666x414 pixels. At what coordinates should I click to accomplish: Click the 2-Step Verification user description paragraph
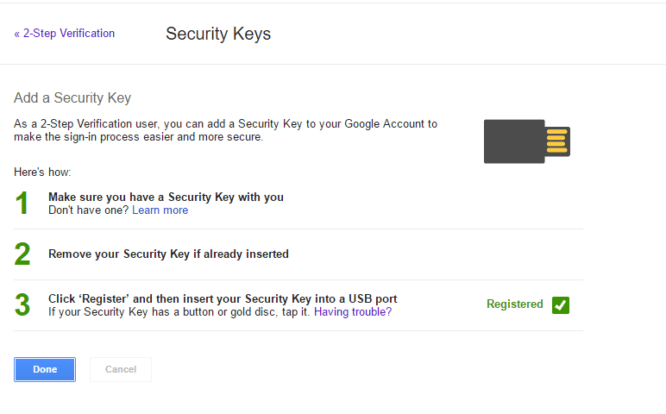(225, 130)
